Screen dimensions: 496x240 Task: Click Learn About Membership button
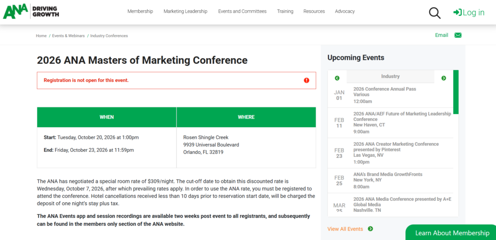pyautogui.click(x=452, y=233)
